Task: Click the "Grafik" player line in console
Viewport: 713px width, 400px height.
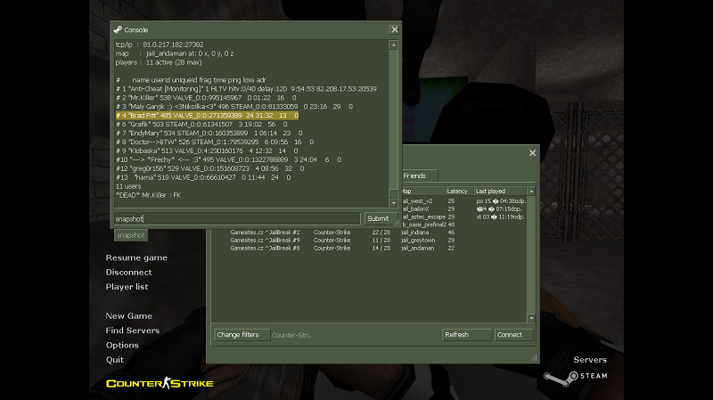Action: click(x=201, y=124)
